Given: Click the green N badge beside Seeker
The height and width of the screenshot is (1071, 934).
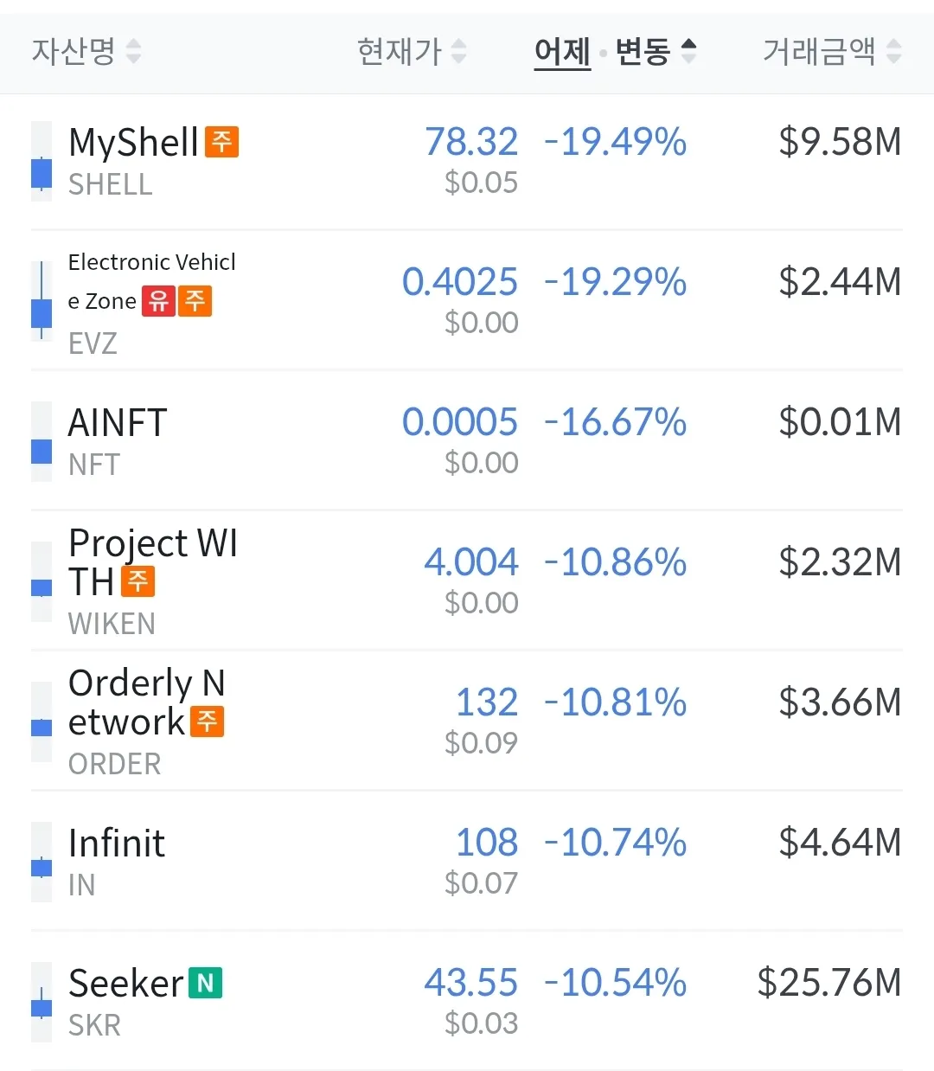Looking at the screenshot, I should pyautogui.click(x=205, y=983).
